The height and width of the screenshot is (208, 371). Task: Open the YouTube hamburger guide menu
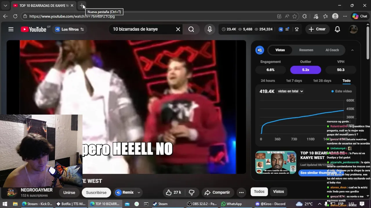pyautogui.click(x=11, y=29)
